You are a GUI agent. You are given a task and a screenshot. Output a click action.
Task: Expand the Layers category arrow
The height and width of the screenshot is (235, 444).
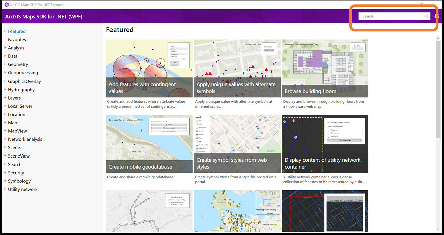point(5,98)
